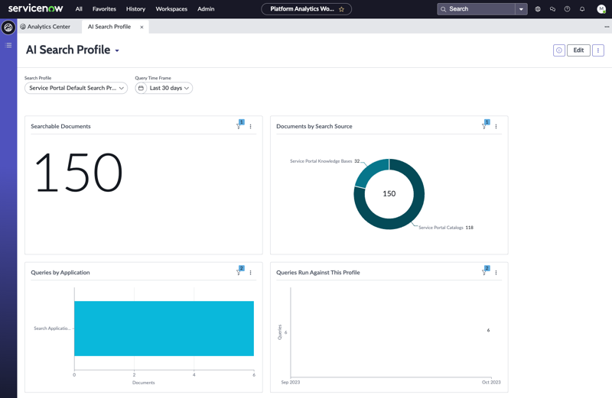612x398 pixels.
Task: Open the Searchable Documents options menu
Action: [251, 126]
